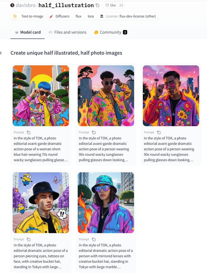207x274 pixels.
Task: Copy model name half_illustration icon
Action: pyautogui.click(x=98, y=5)
